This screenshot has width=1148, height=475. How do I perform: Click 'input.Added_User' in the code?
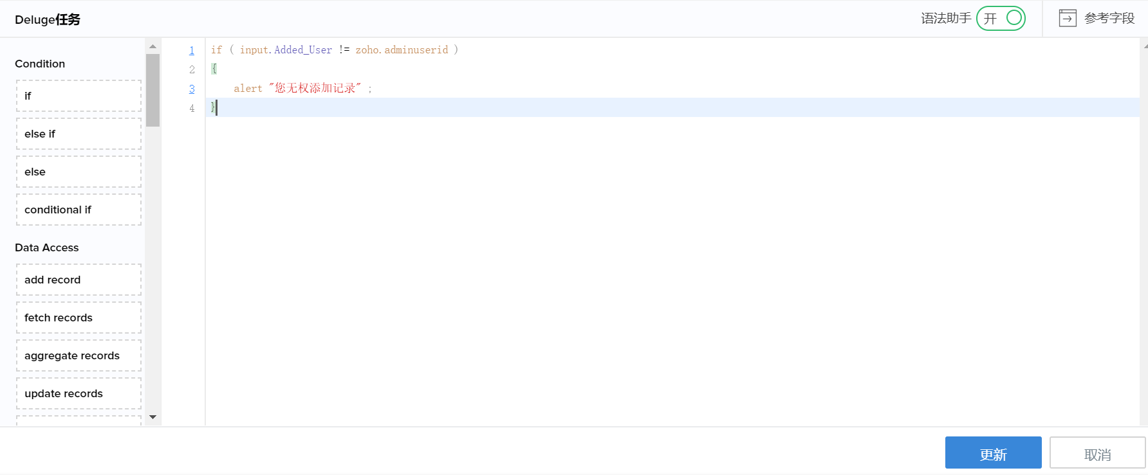click(x=286, y=49)
